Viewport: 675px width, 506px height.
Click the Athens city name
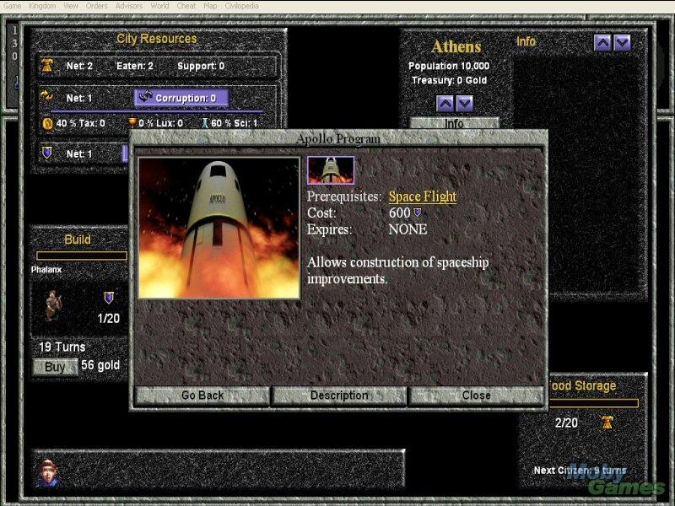pyautogui.click(x=456, y=46)
